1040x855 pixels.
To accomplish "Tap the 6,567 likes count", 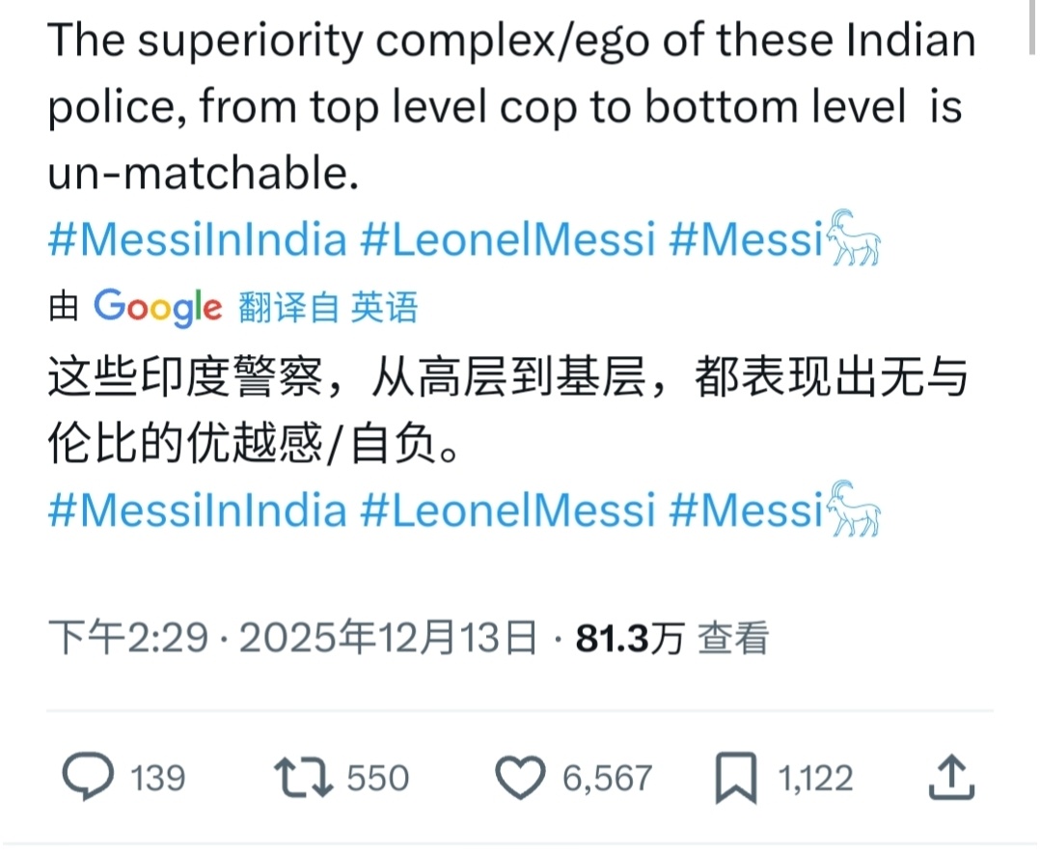I will coord(608,778).
